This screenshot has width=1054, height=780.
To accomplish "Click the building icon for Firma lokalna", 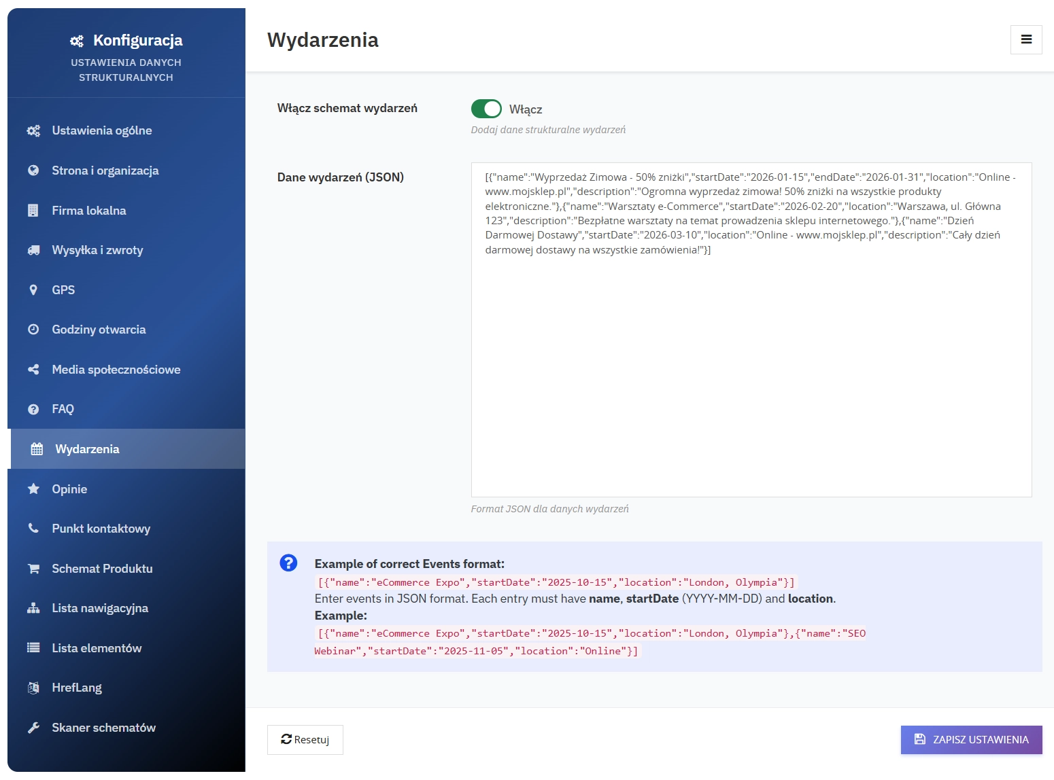I will (x=33, y=211).
